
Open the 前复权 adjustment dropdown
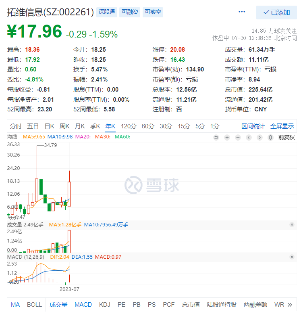pyautogui.click(x=286, y=138)
